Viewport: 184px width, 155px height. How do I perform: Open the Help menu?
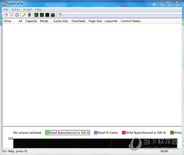(38, 9)
